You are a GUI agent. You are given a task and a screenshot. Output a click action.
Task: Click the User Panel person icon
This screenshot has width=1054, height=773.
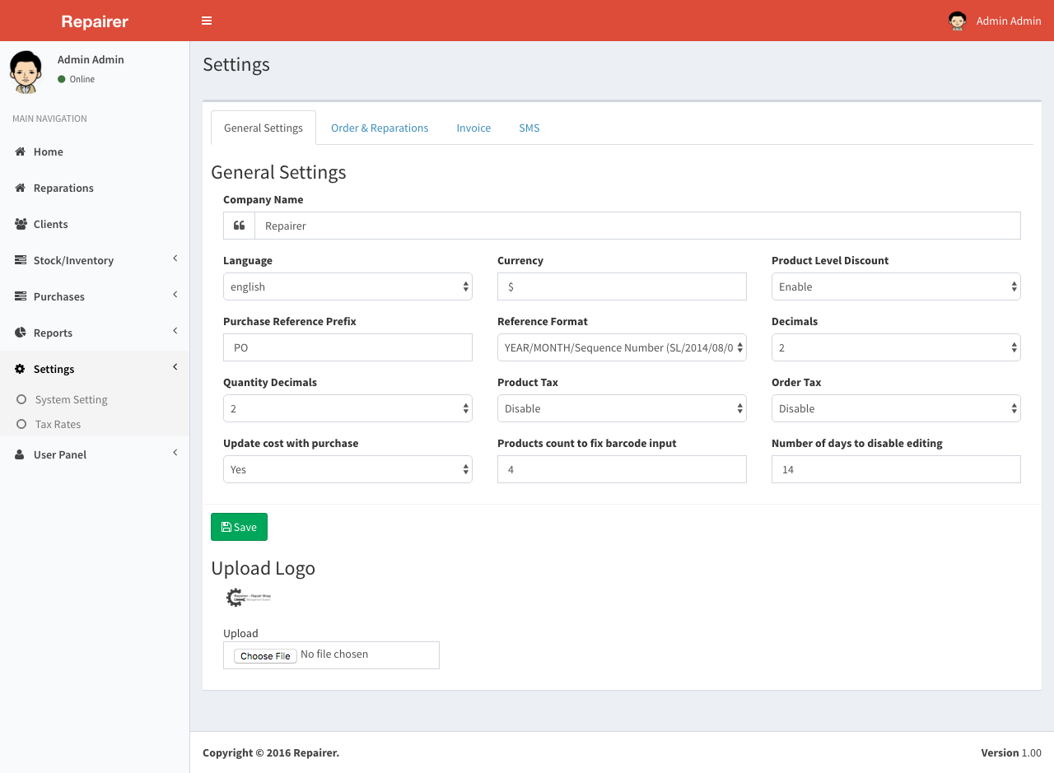tap(20, 454)
